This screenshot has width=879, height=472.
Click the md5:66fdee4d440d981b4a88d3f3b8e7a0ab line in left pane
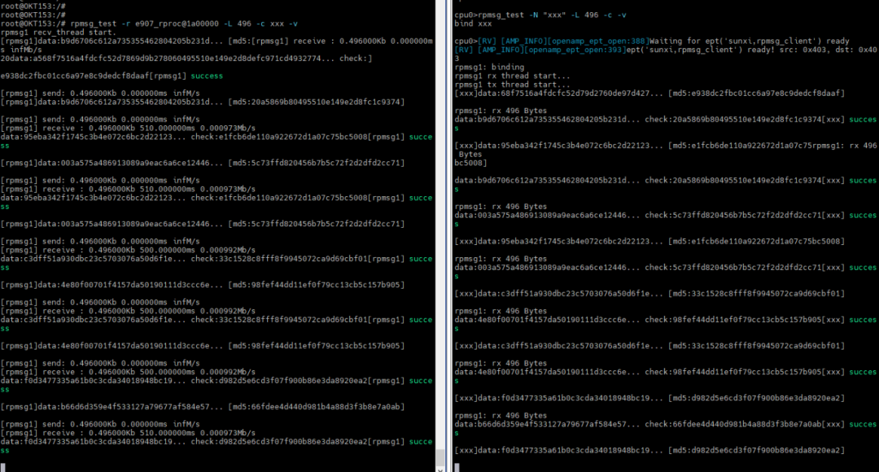(x=316, y=407)
